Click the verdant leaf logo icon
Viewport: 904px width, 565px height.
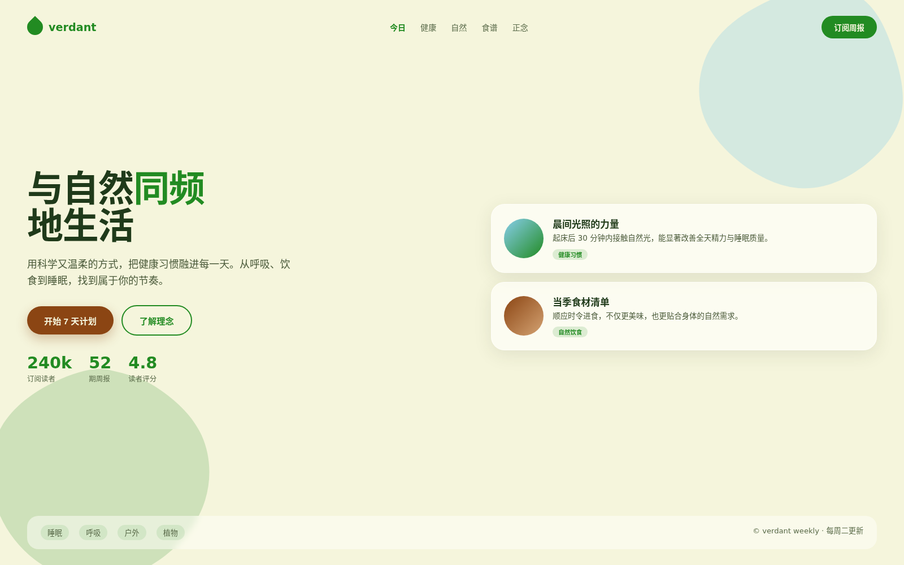coord(35,26)
